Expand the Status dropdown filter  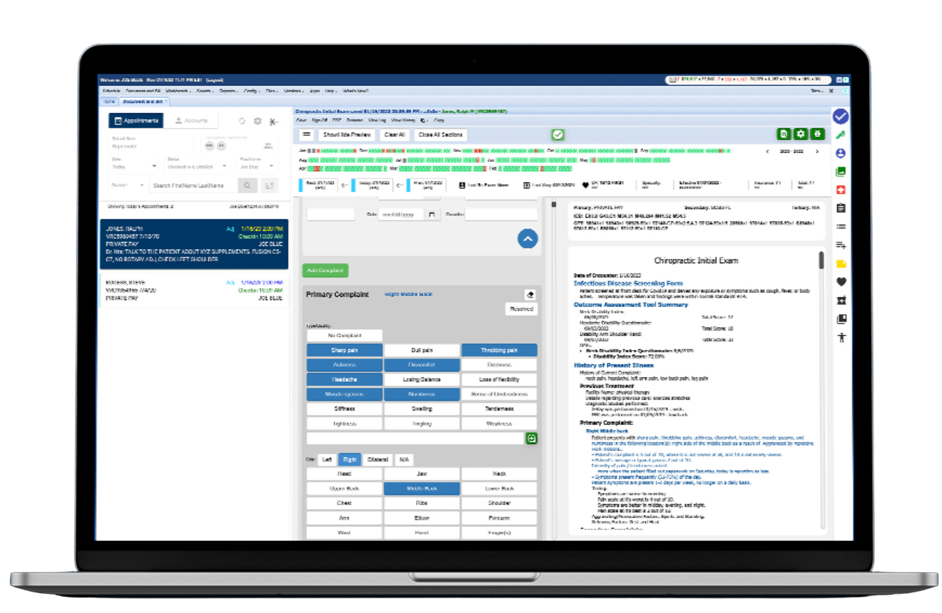(197, 166)
